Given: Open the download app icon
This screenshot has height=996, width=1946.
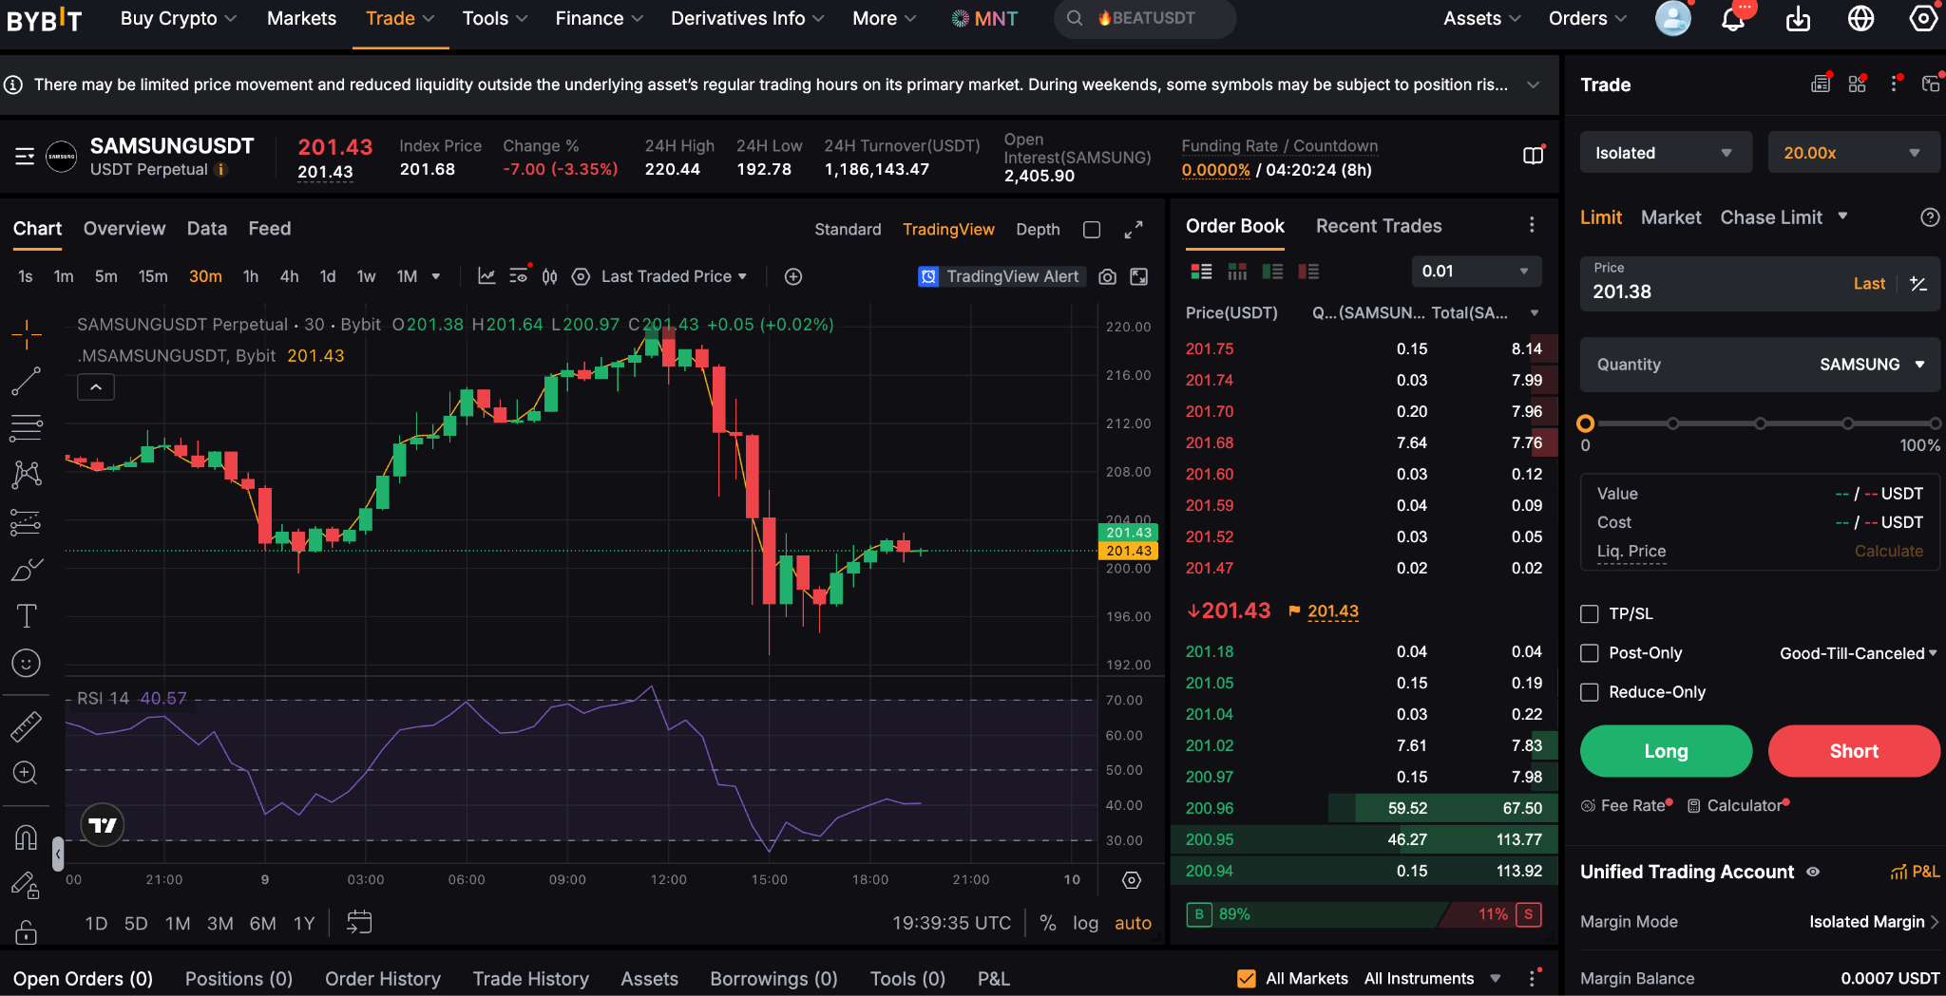Looking at the screenshot, I should tap(1798, 18).
